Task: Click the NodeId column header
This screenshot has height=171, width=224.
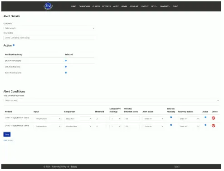Action: point(8,112)
